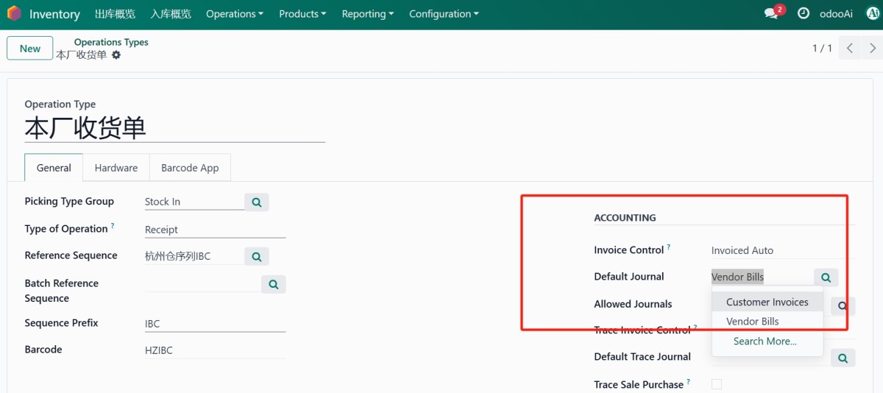Choose Vendor Bills option in dropdown list
Image resolution: width=883 pixels, height=393 pixels.
click(752, 322)
